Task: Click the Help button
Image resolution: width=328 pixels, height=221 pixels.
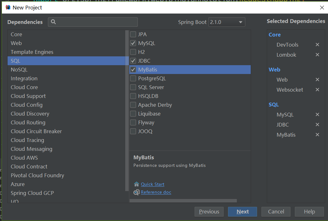Action: pos(309,212)
